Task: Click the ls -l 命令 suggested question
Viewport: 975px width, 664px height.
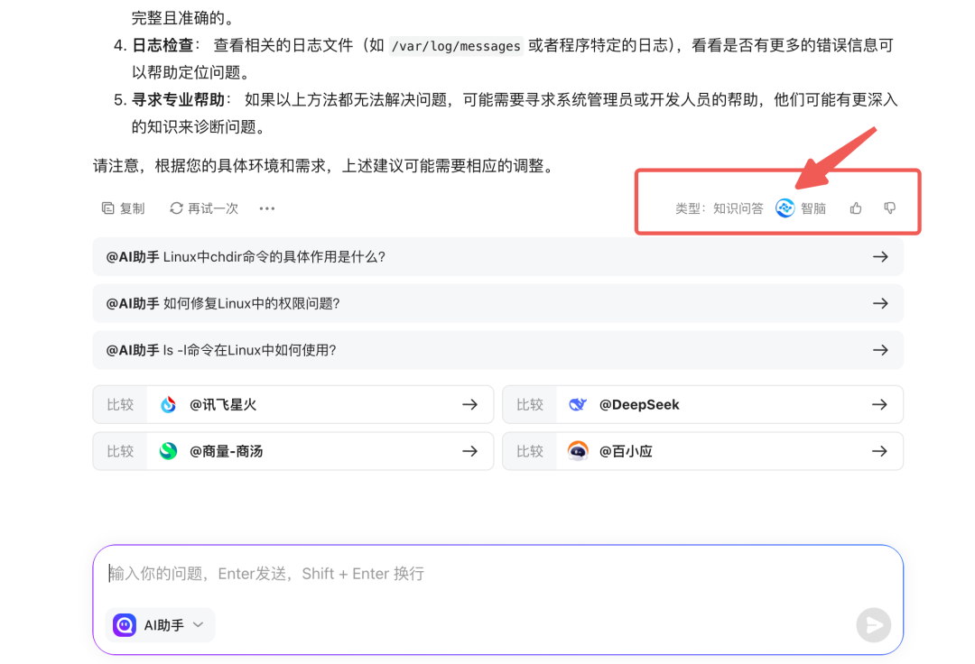Action: point(497,350)
